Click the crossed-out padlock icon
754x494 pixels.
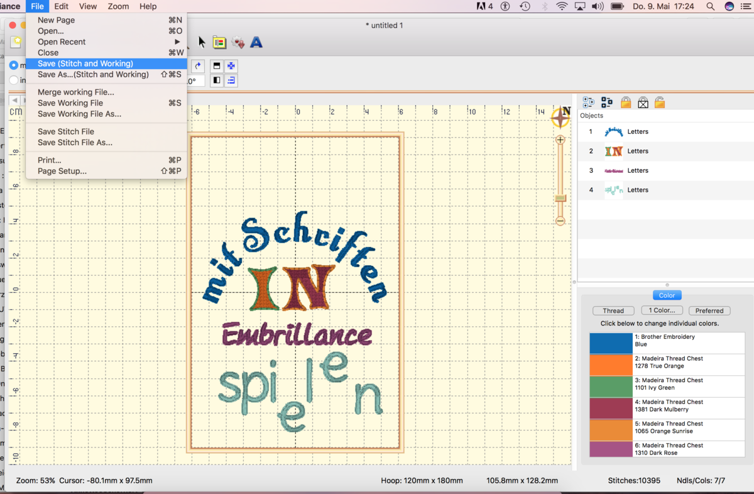point(643,102)
